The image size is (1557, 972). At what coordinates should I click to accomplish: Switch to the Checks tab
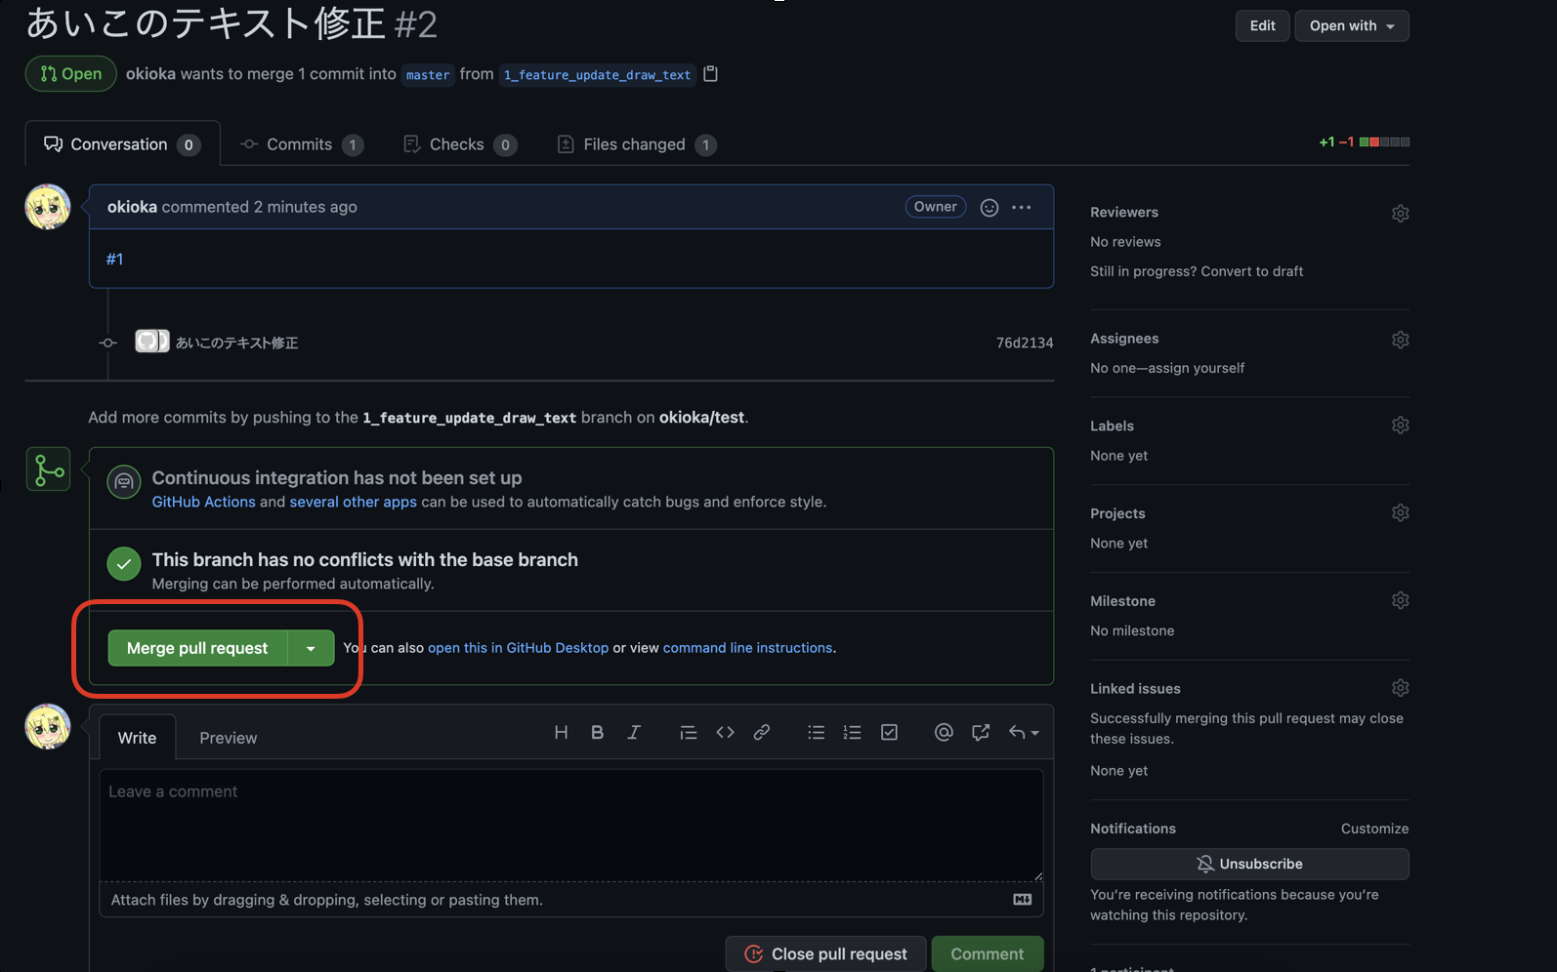pos(460,144)
